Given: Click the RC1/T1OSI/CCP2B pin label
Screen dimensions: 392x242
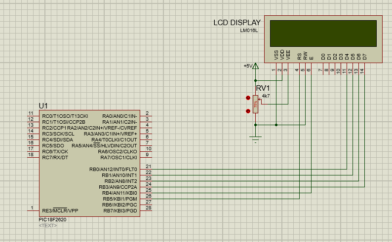Looking at the screenshot, I should click(64, 122).
